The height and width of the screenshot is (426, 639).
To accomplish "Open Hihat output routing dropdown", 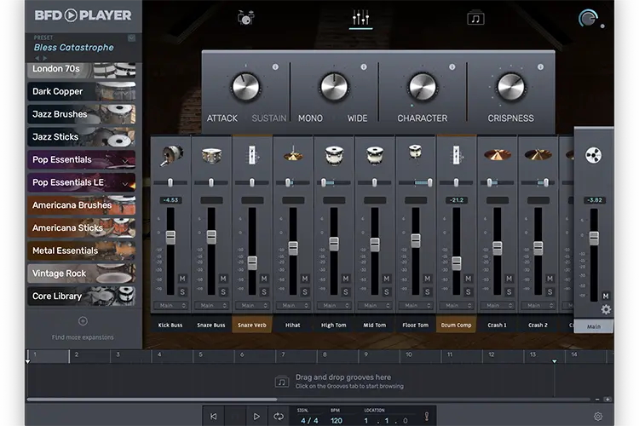I will tap(293, 305).
